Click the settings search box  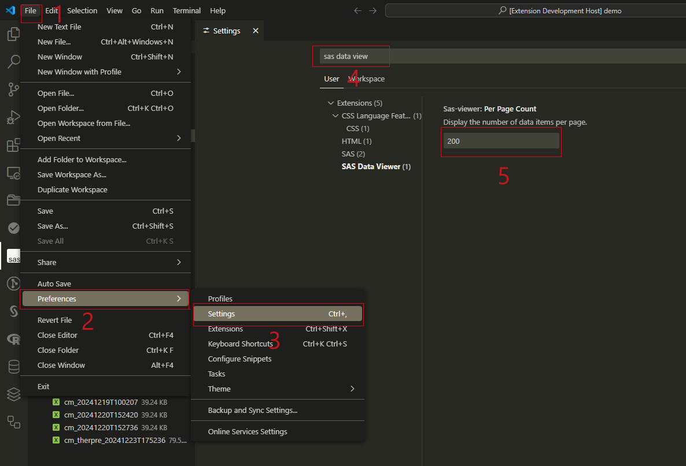pos(503,57)
